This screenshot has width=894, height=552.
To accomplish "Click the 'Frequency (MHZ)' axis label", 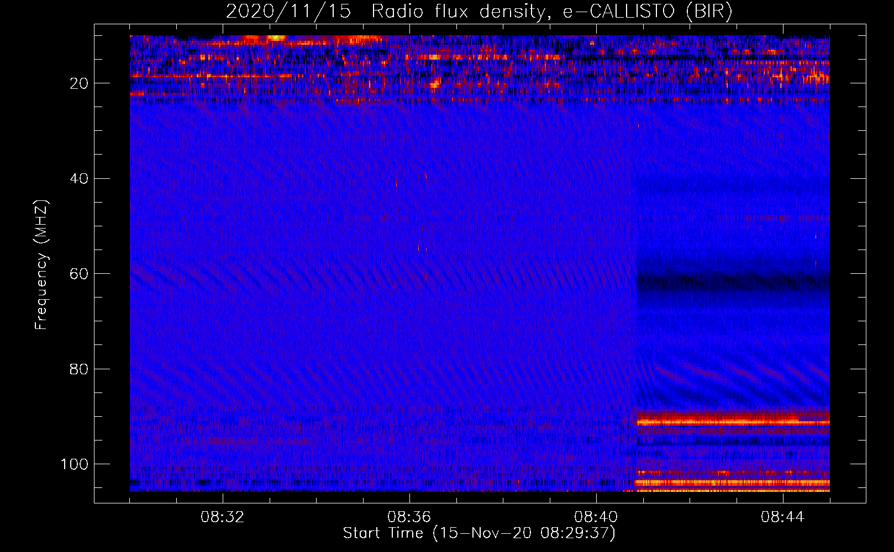I will 41,265.
